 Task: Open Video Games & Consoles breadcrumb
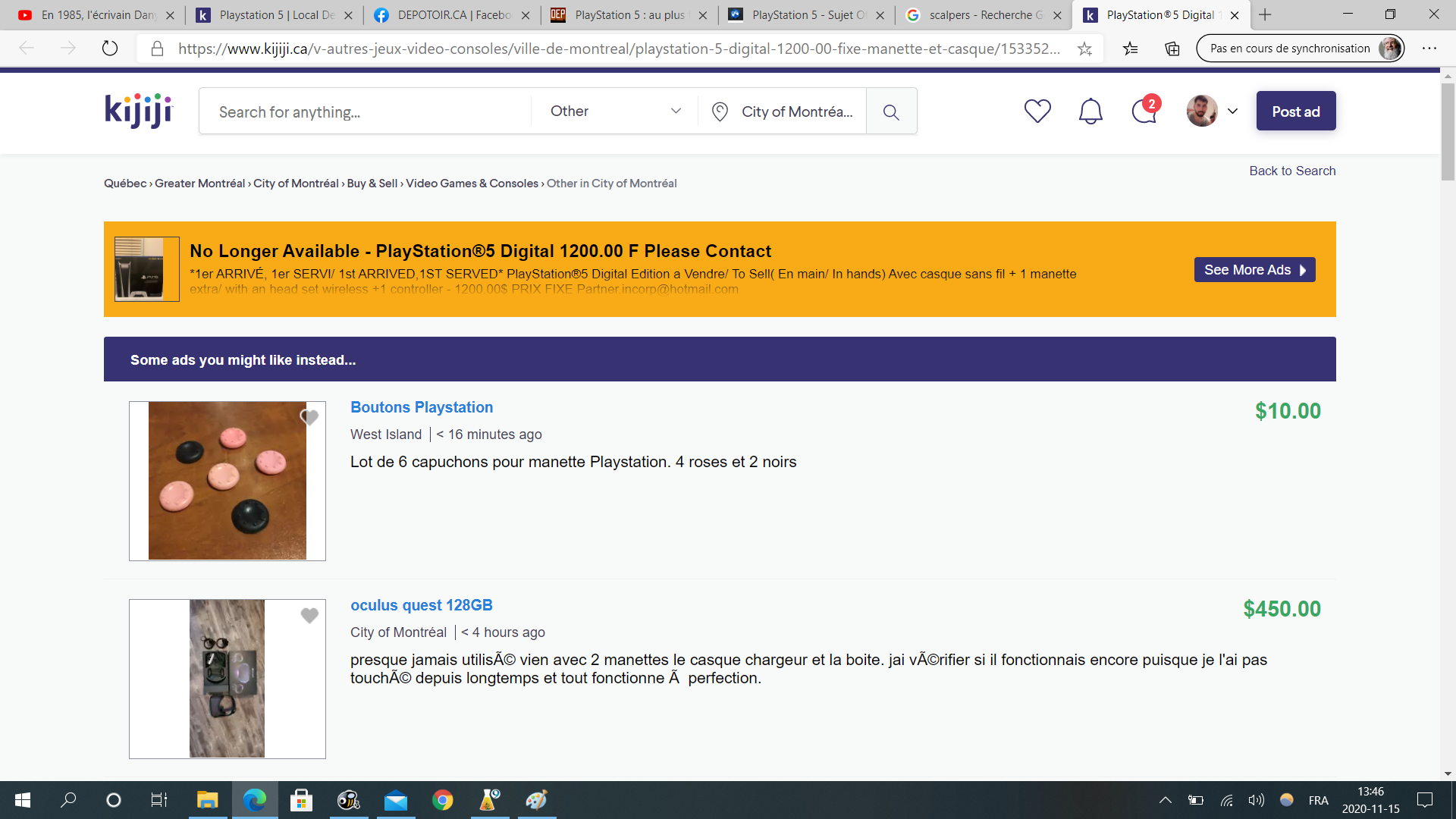472,184
